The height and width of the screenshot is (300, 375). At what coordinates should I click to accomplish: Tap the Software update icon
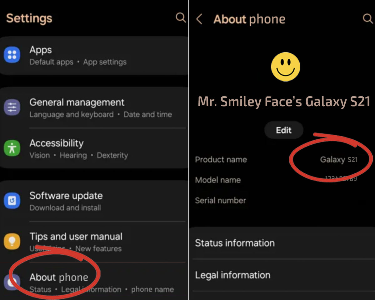pos(12,201)
